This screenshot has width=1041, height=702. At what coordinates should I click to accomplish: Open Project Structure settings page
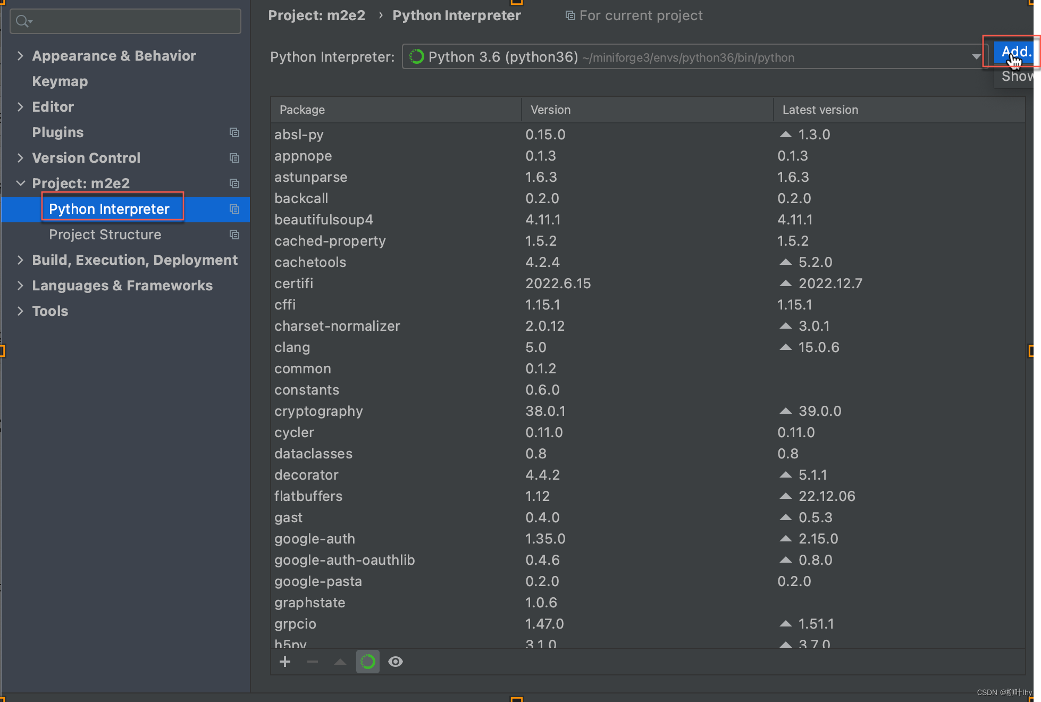coord(105,235)
